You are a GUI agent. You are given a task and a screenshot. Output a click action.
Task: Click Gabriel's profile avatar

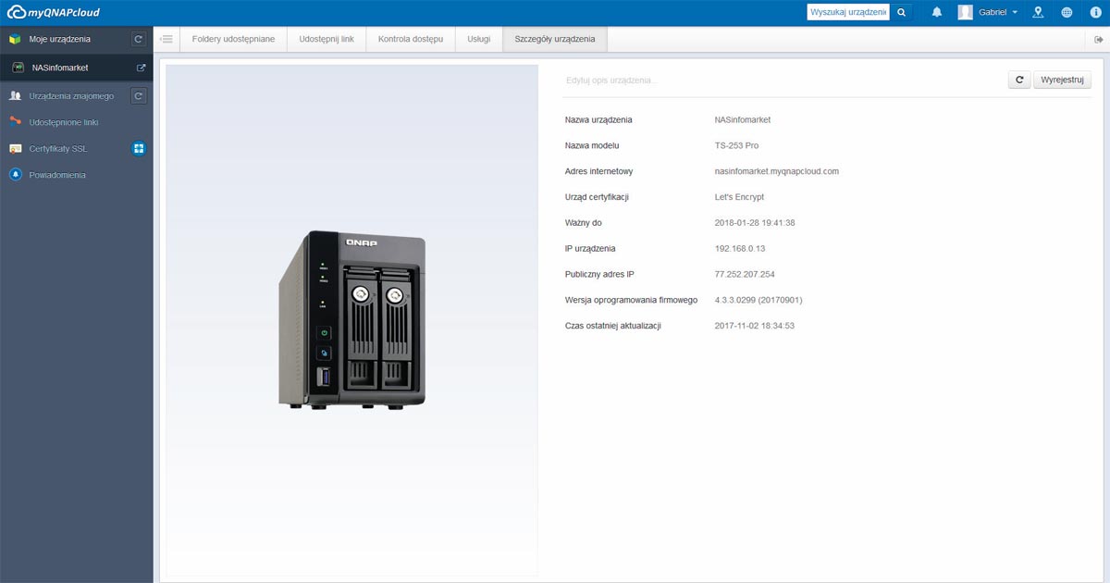coord(966,12)
